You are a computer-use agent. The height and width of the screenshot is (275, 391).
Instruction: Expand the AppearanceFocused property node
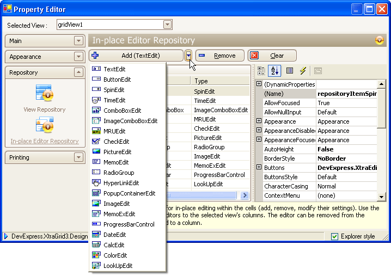(259, 139)
